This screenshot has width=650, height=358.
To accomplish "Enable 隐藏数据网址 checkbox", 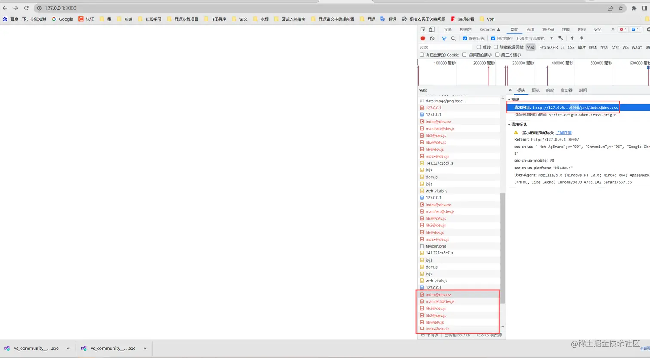I will point(496,47).
